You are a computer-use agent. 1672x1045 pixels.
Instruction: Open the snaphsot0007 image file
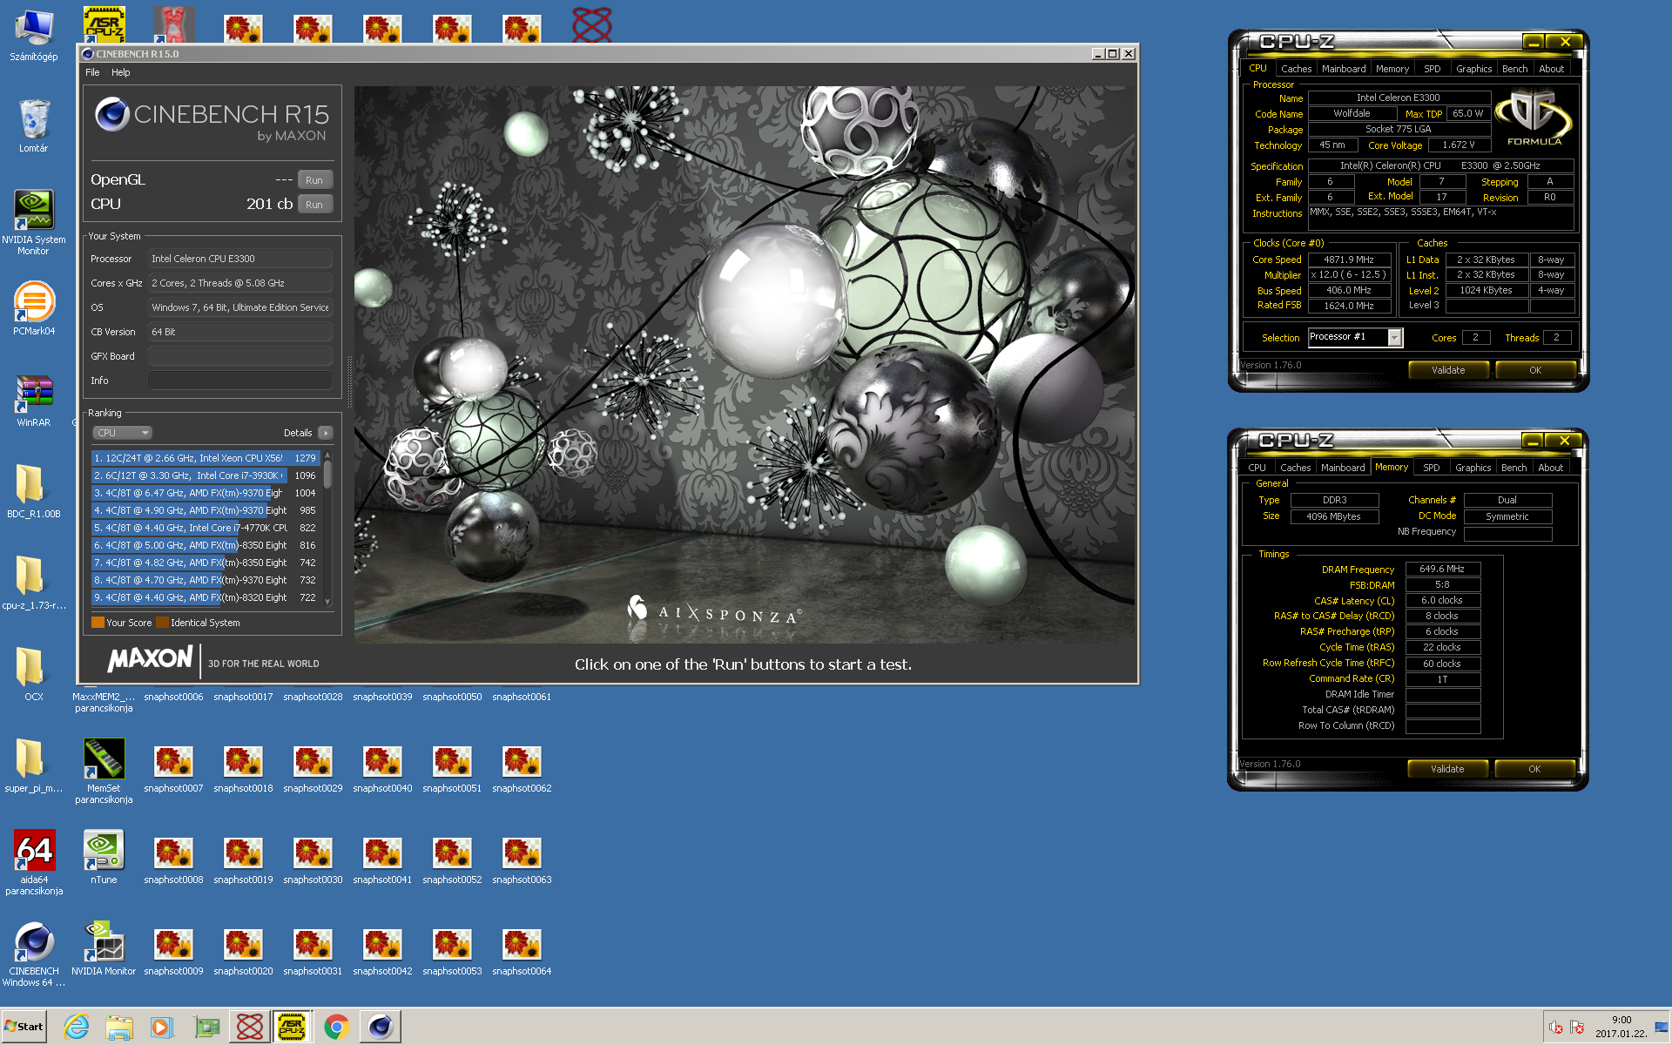173,768
